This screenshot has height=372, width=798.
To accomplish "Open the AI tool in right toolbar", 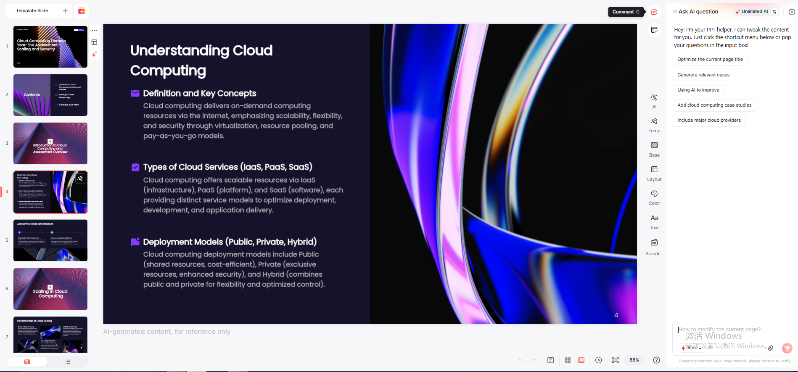I will [654, 101].
